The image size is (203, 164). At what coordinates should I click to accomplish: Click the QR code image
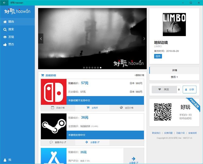tap(163, 112)
